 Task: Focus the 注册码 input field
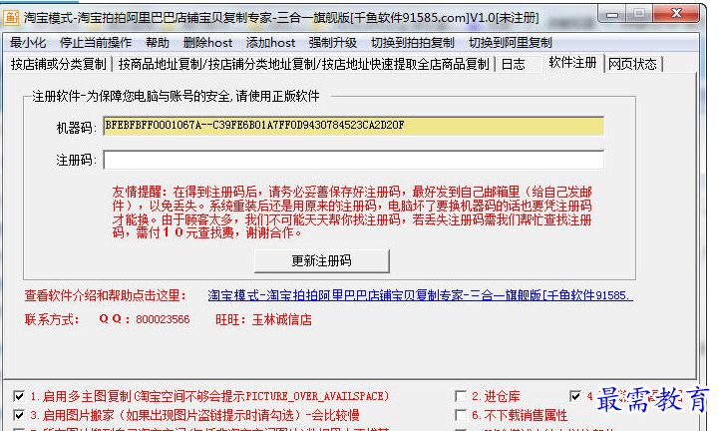point(353,160)
